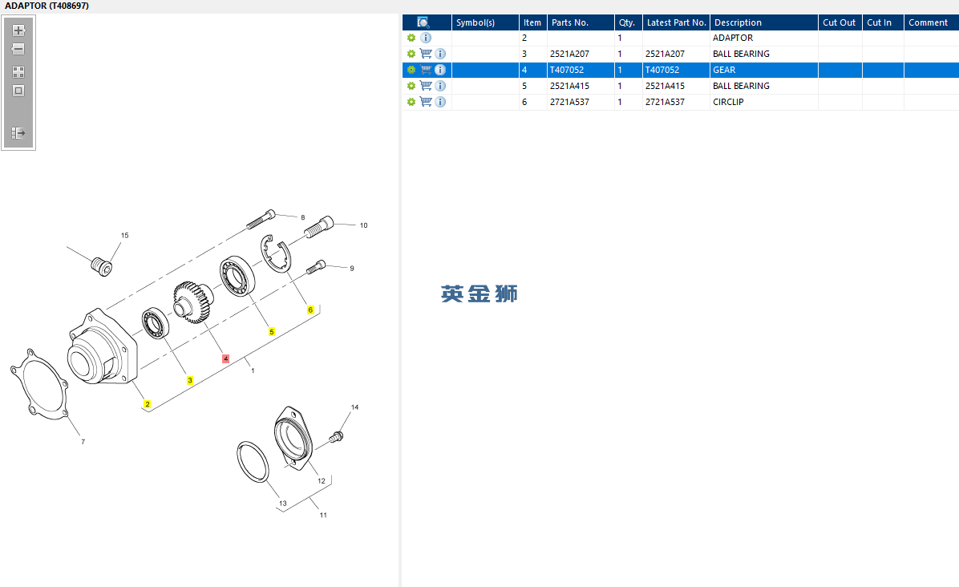Click green gear icon for CIRCLIP row
Image resolution: width=959 pixels, height=587 pixels.
pos(411,102)
